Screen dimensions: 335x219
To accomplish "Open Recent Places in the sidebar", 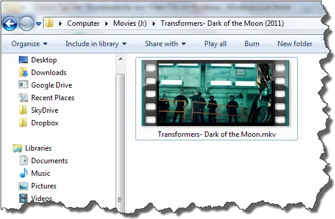I will [53, 98].
